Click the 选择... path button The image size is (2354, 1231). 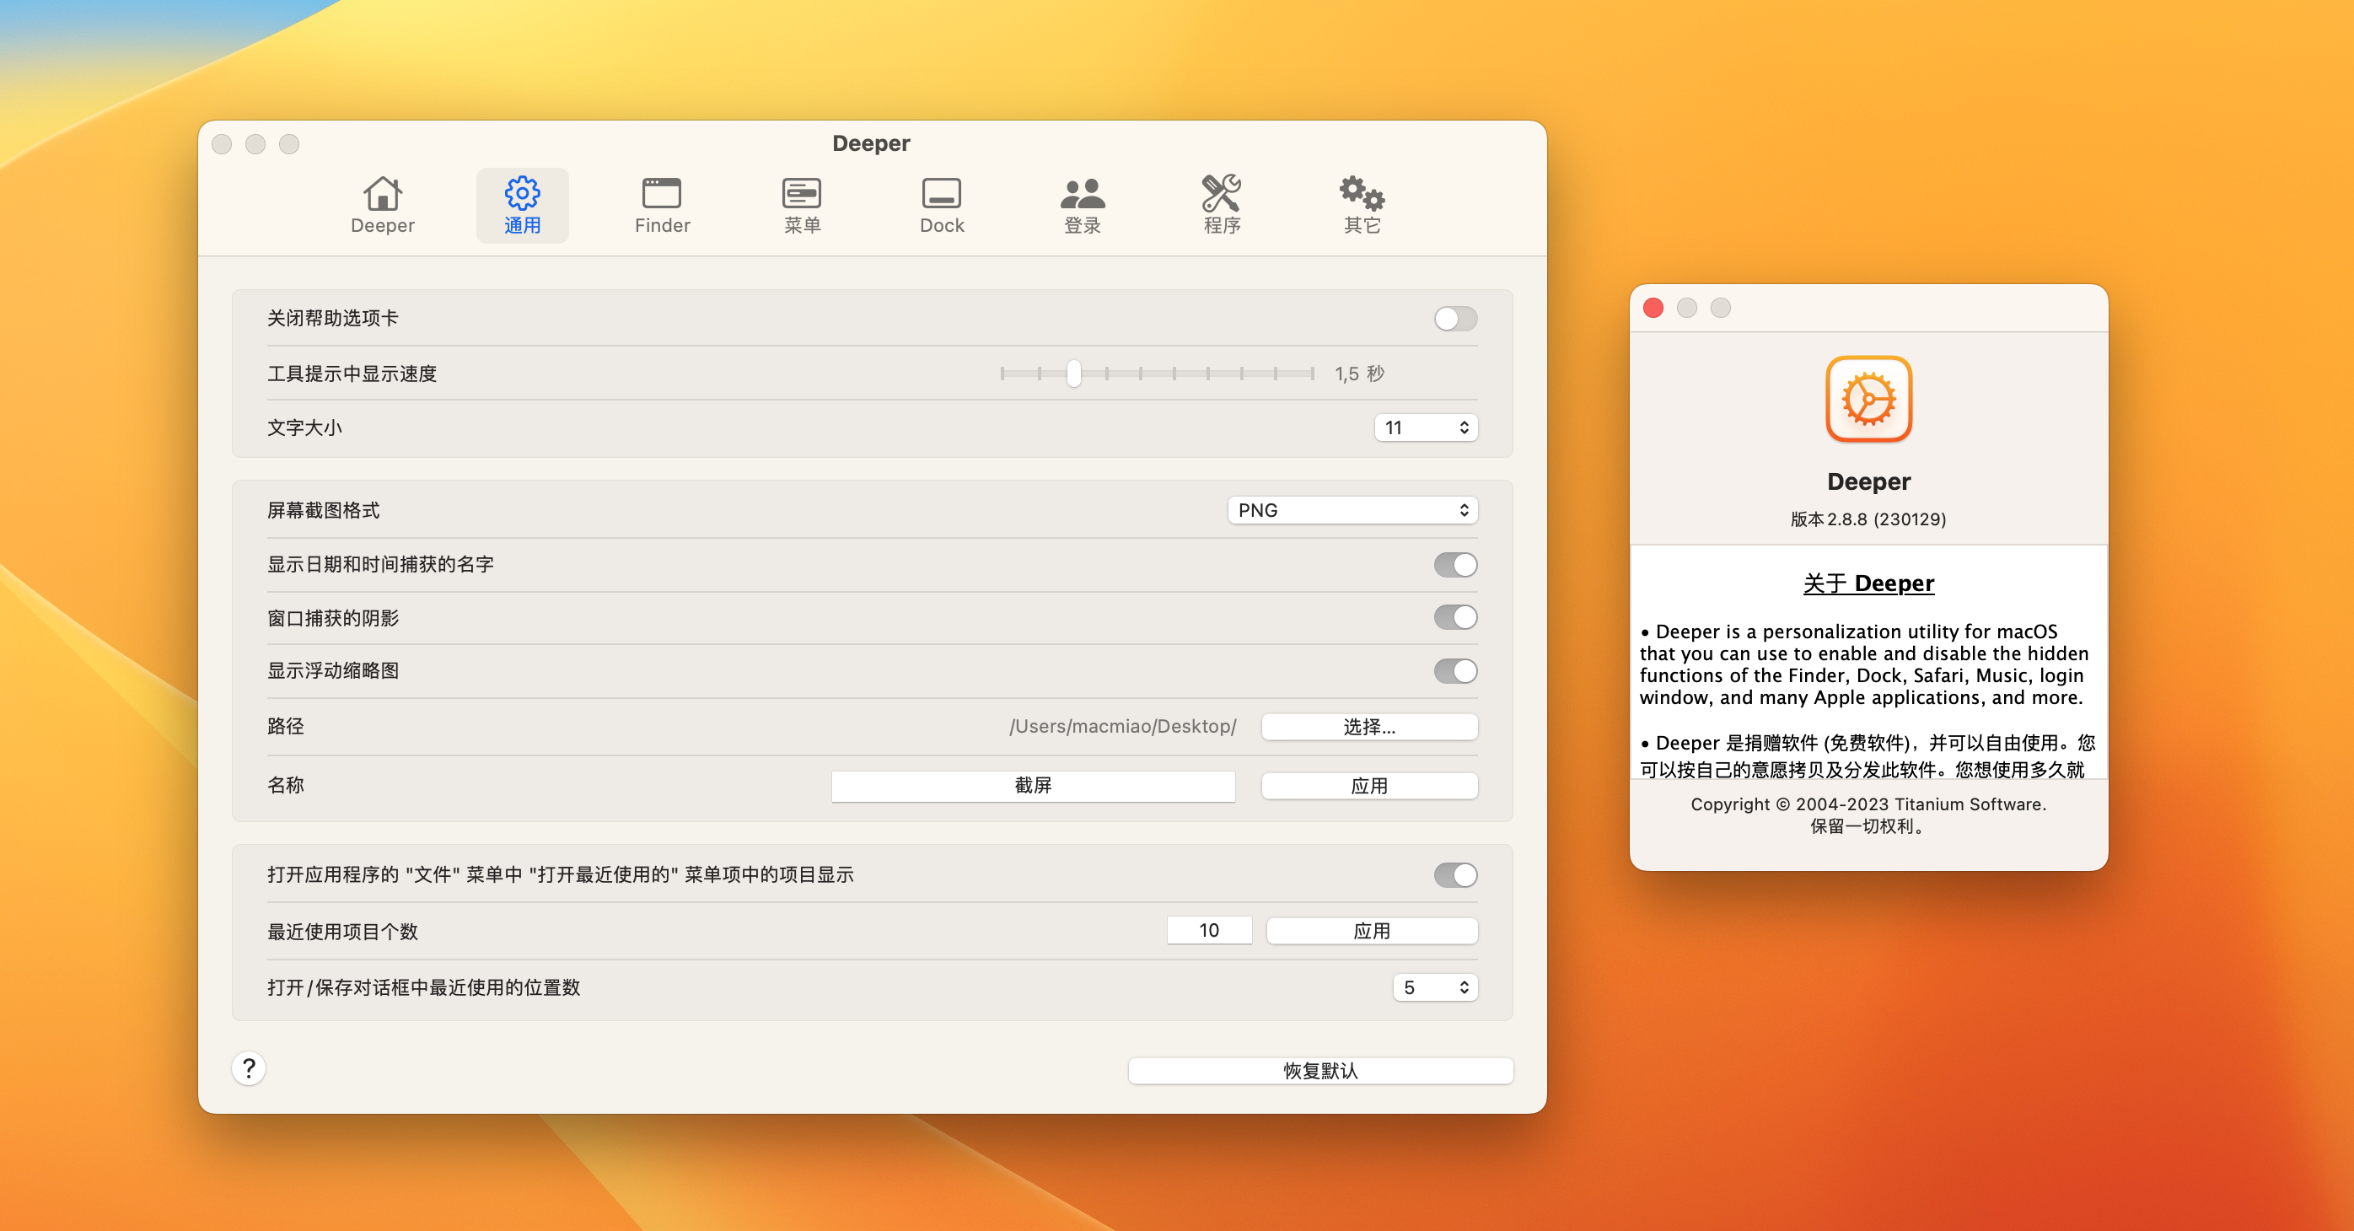click(x=1369, y=727)
